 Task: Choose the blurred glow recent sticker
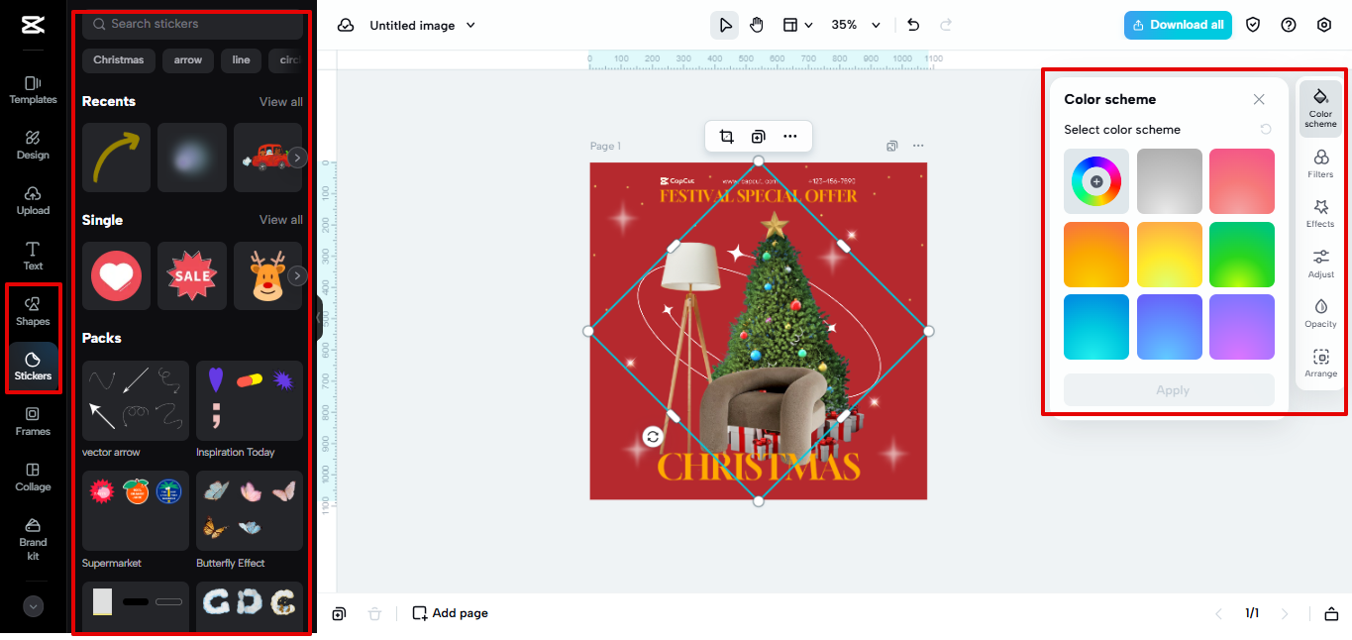192,158
